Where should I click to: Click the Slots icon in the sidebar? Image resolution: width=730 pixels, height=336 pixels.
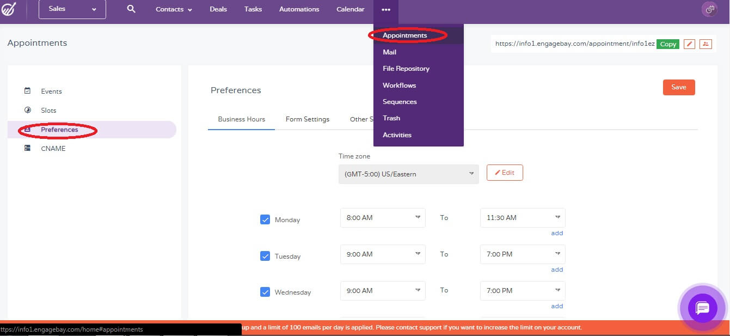pyautogui.click(x=28, y=110)
